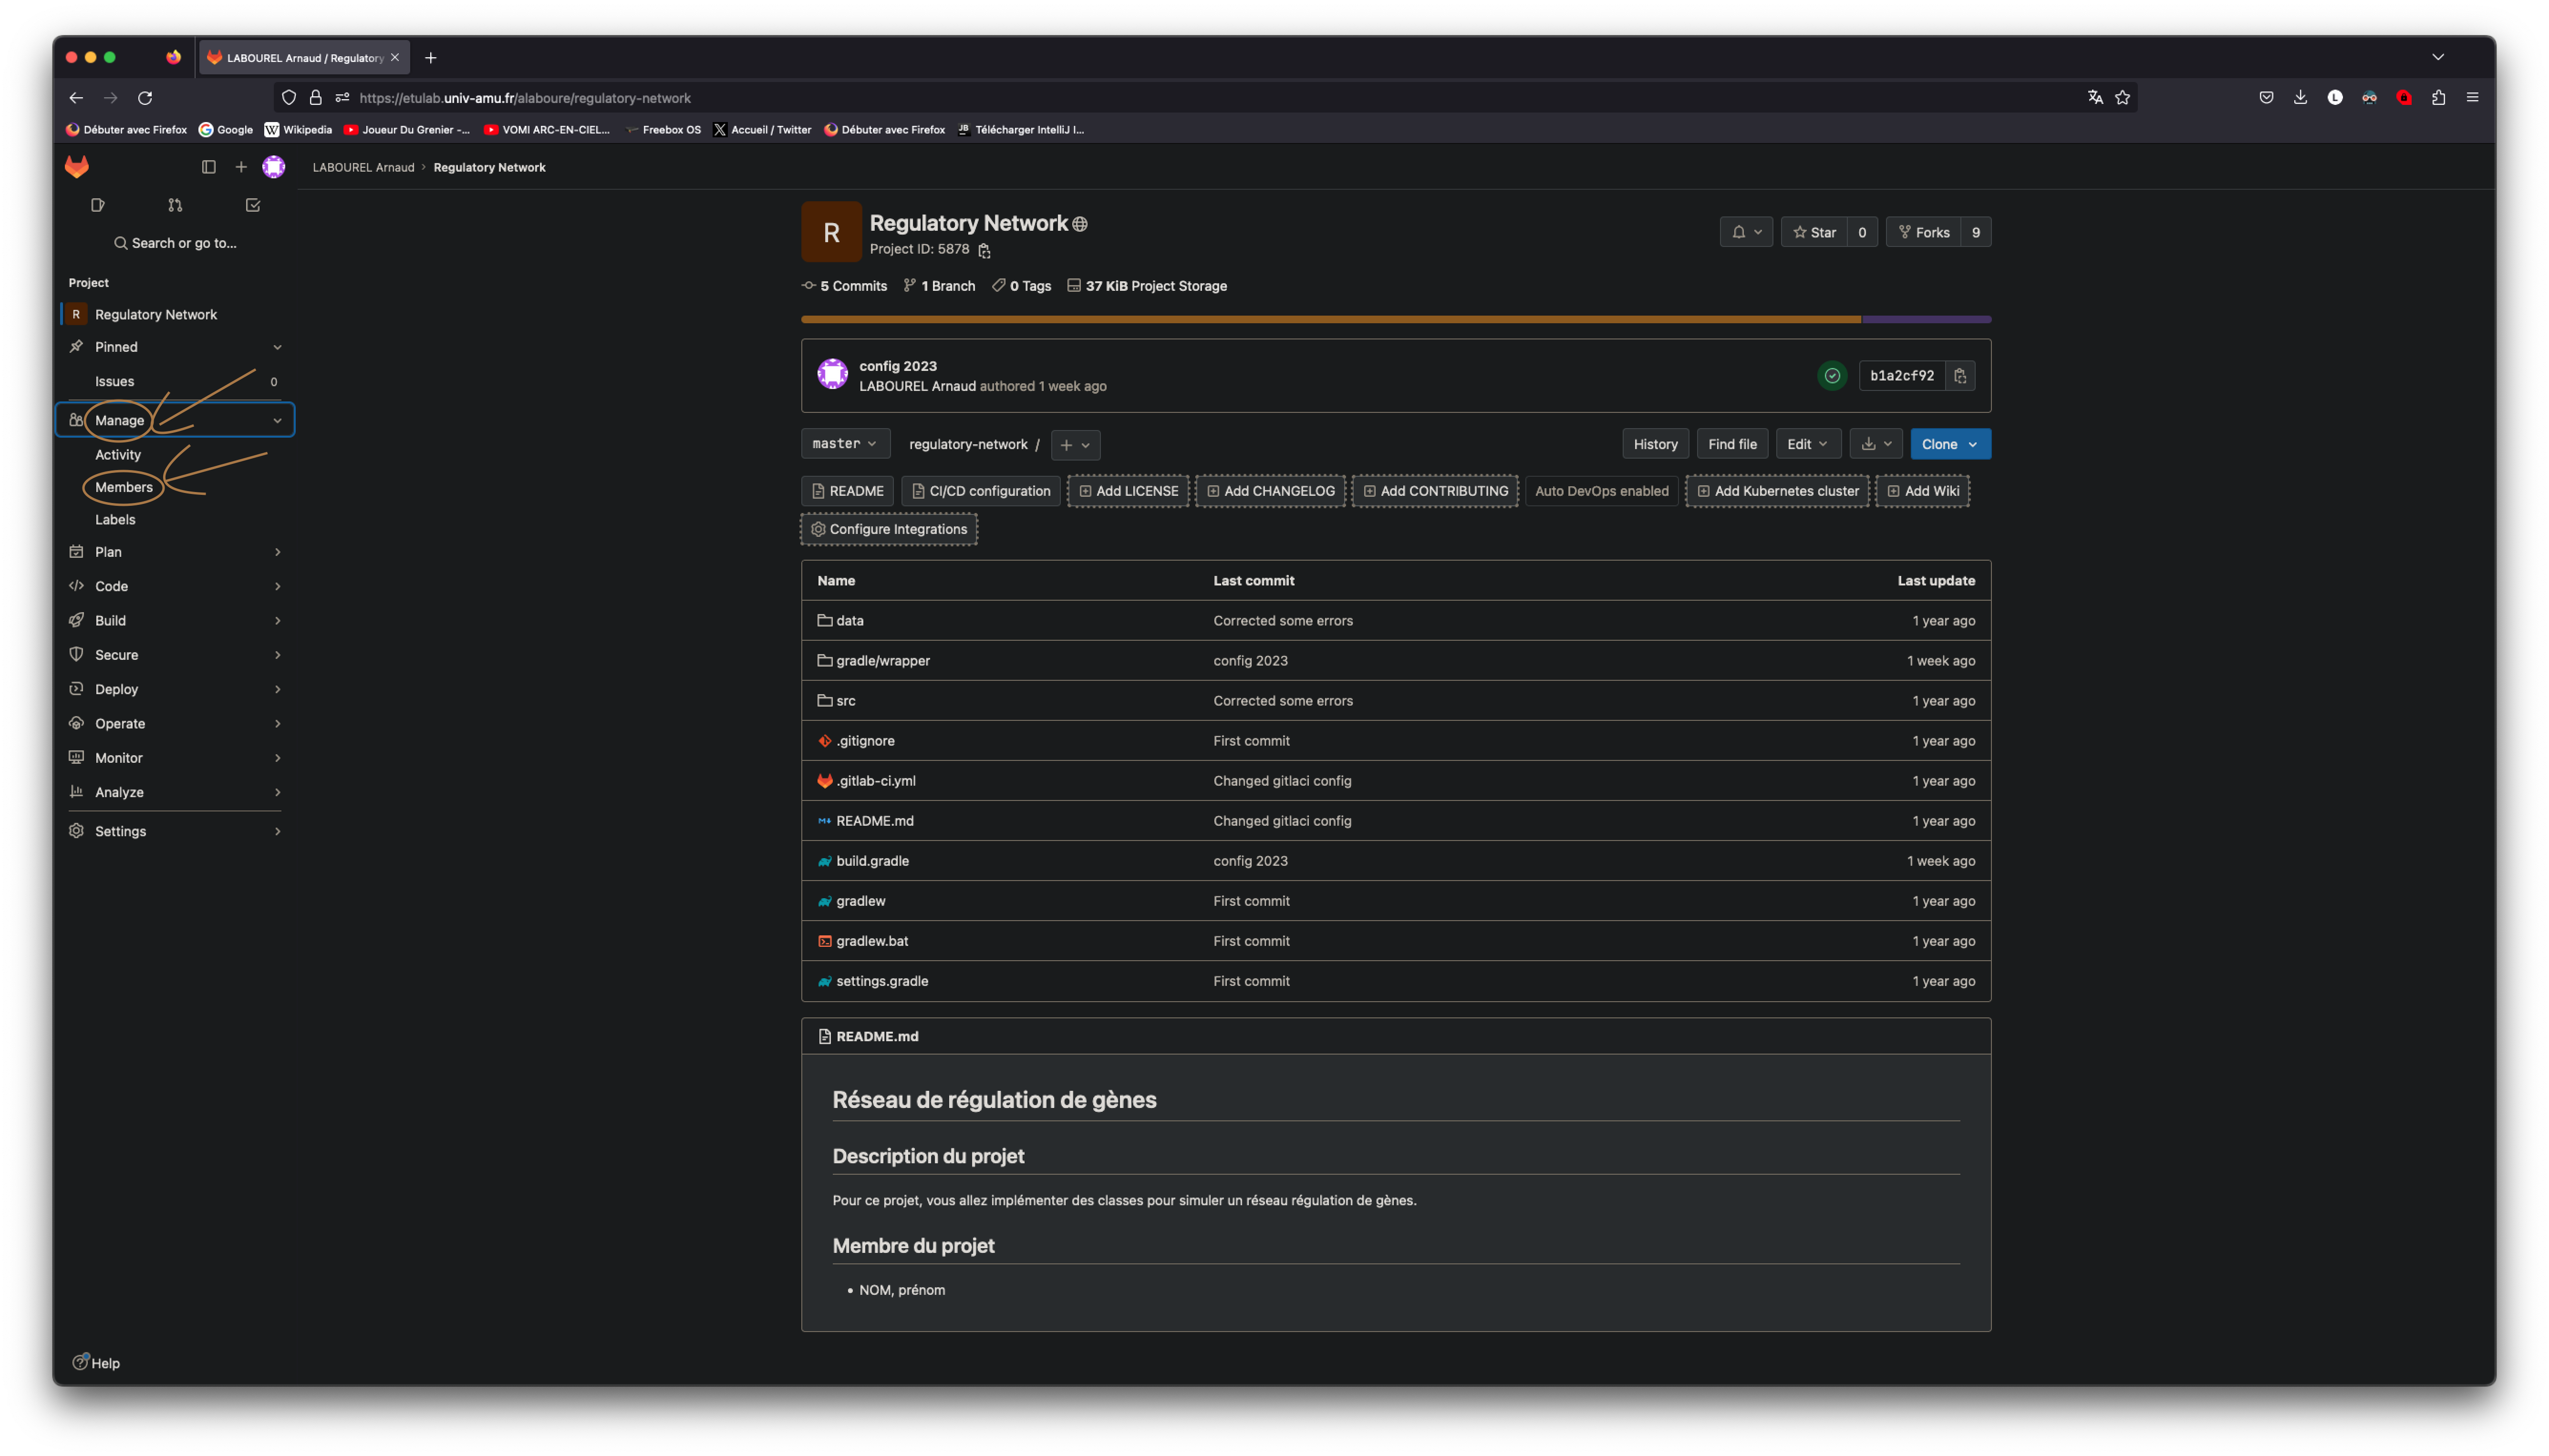This screenshot has height=1456, width=2549.
Task: Open merge requests icon in sidebar
Action: (x=175, y=205)
